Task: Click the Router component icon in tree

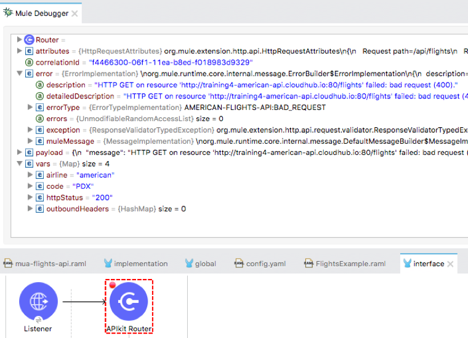Action: [x=29, y=39]
